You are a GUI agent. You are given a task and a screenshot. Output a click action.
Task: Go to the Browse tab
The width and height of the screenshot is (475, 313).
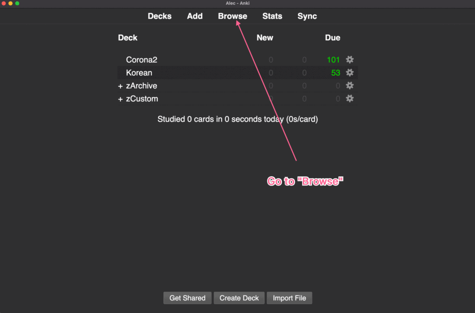pos(232,16)
